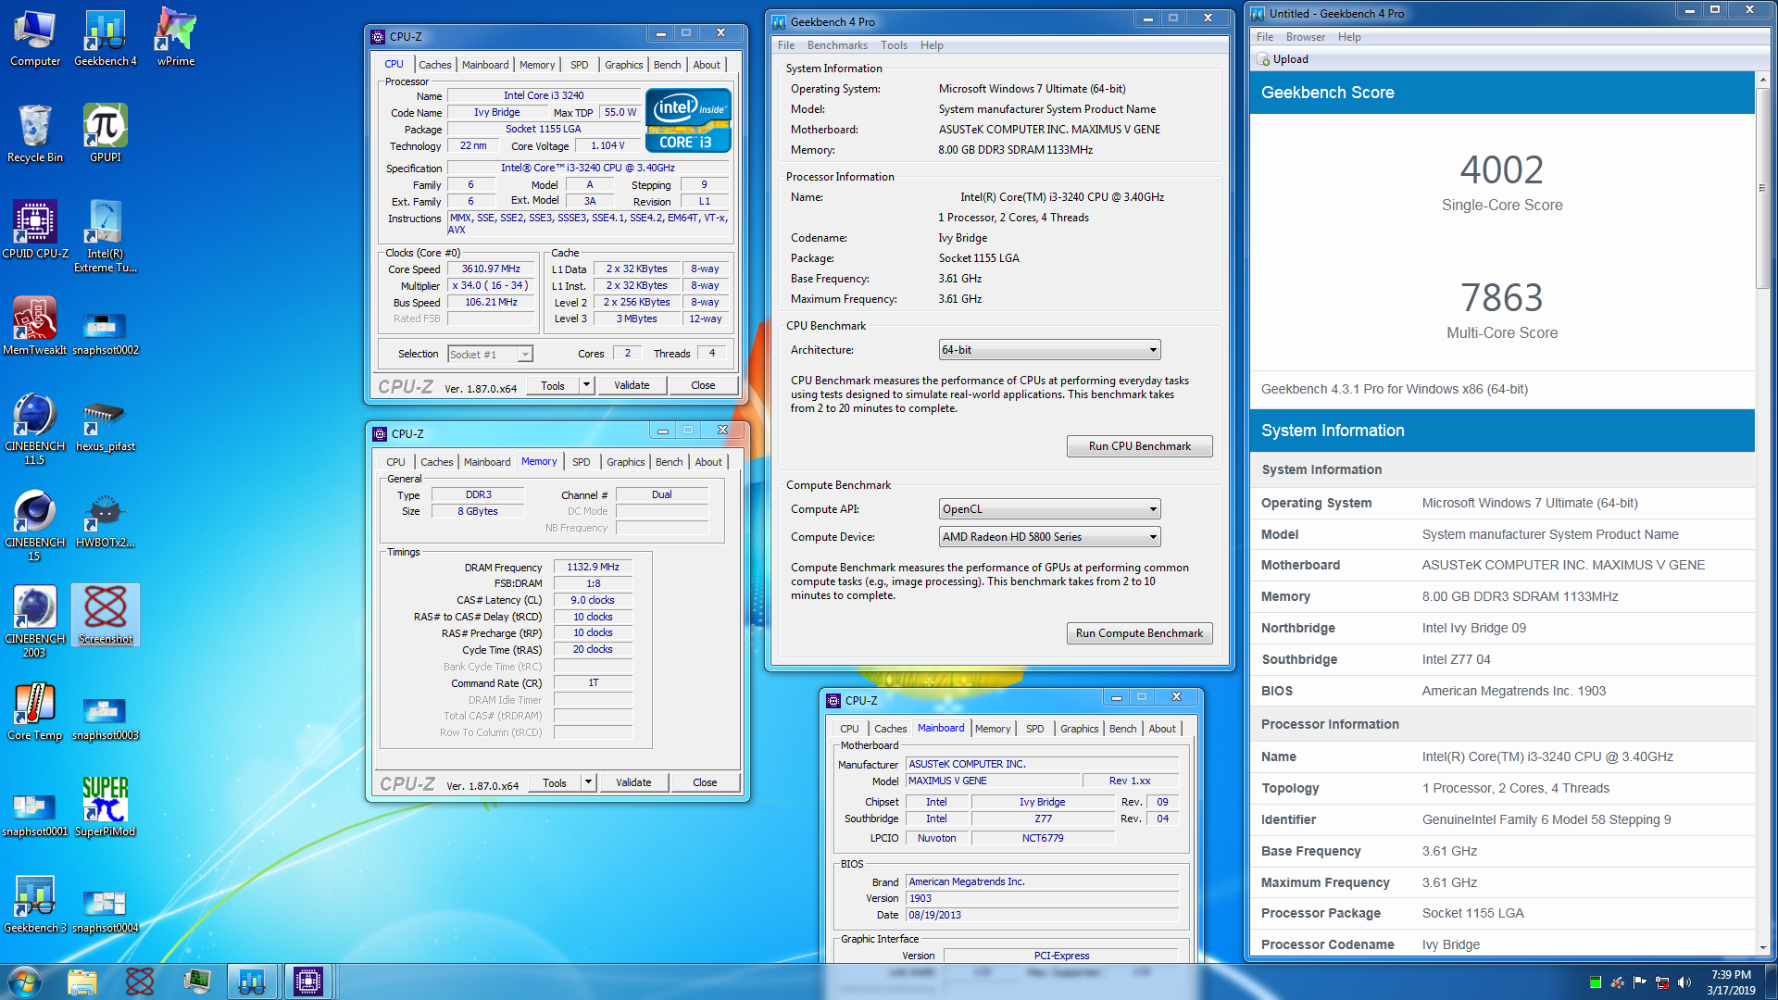
Task: Click Run Compute Benchmark button
Action: point(1139,633)
